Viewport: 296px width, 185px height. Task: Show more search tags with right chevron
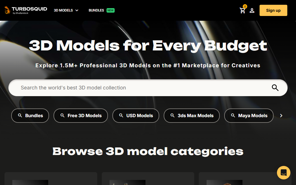pos(281,115)
